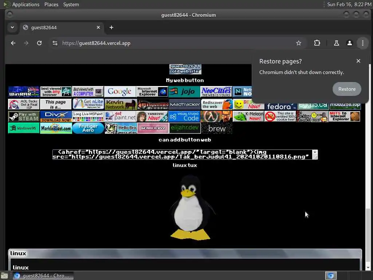Click the WinRAR web button
The image size is (373, 280).
[24, 92]
